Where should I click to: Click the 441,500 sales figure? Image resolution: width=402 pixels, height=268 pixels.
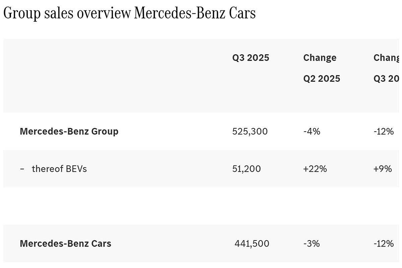pyautogui.click(x=252, y=244)
